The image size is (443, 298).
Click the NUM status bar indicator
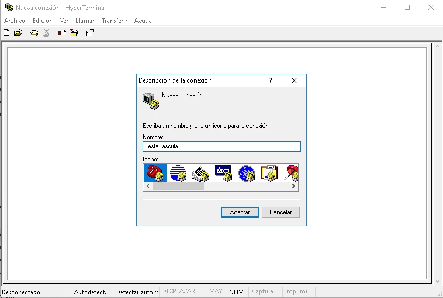click(x=237, y=292)
